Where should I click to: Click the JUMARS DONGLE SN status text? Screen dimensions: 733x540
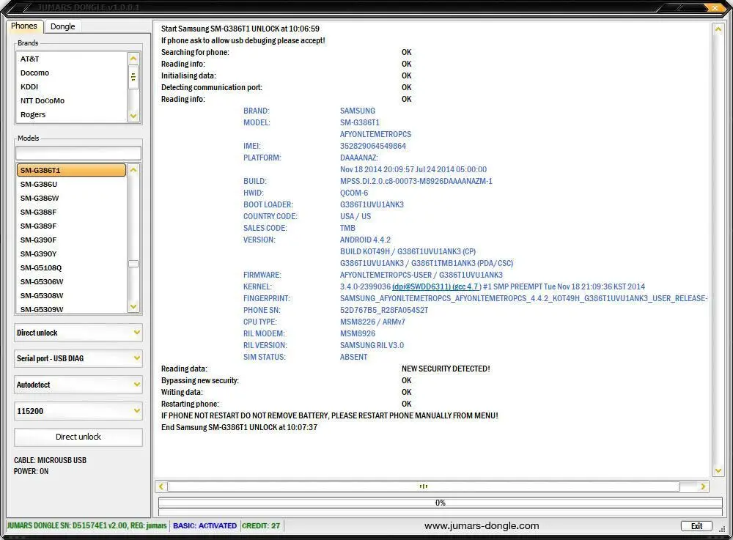tap(86, 526)
